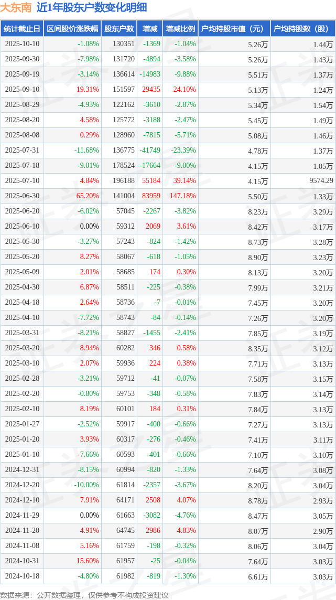This screenshot has width=336, height=600.
Task: Select the 147.18% change ratio cell
Action: click(x=183, y=196)
